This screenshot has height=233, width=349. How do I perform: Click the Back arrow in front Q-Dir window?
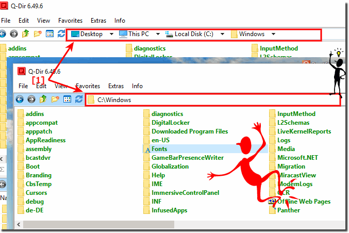pyautogui.click(x=20, y=99)
